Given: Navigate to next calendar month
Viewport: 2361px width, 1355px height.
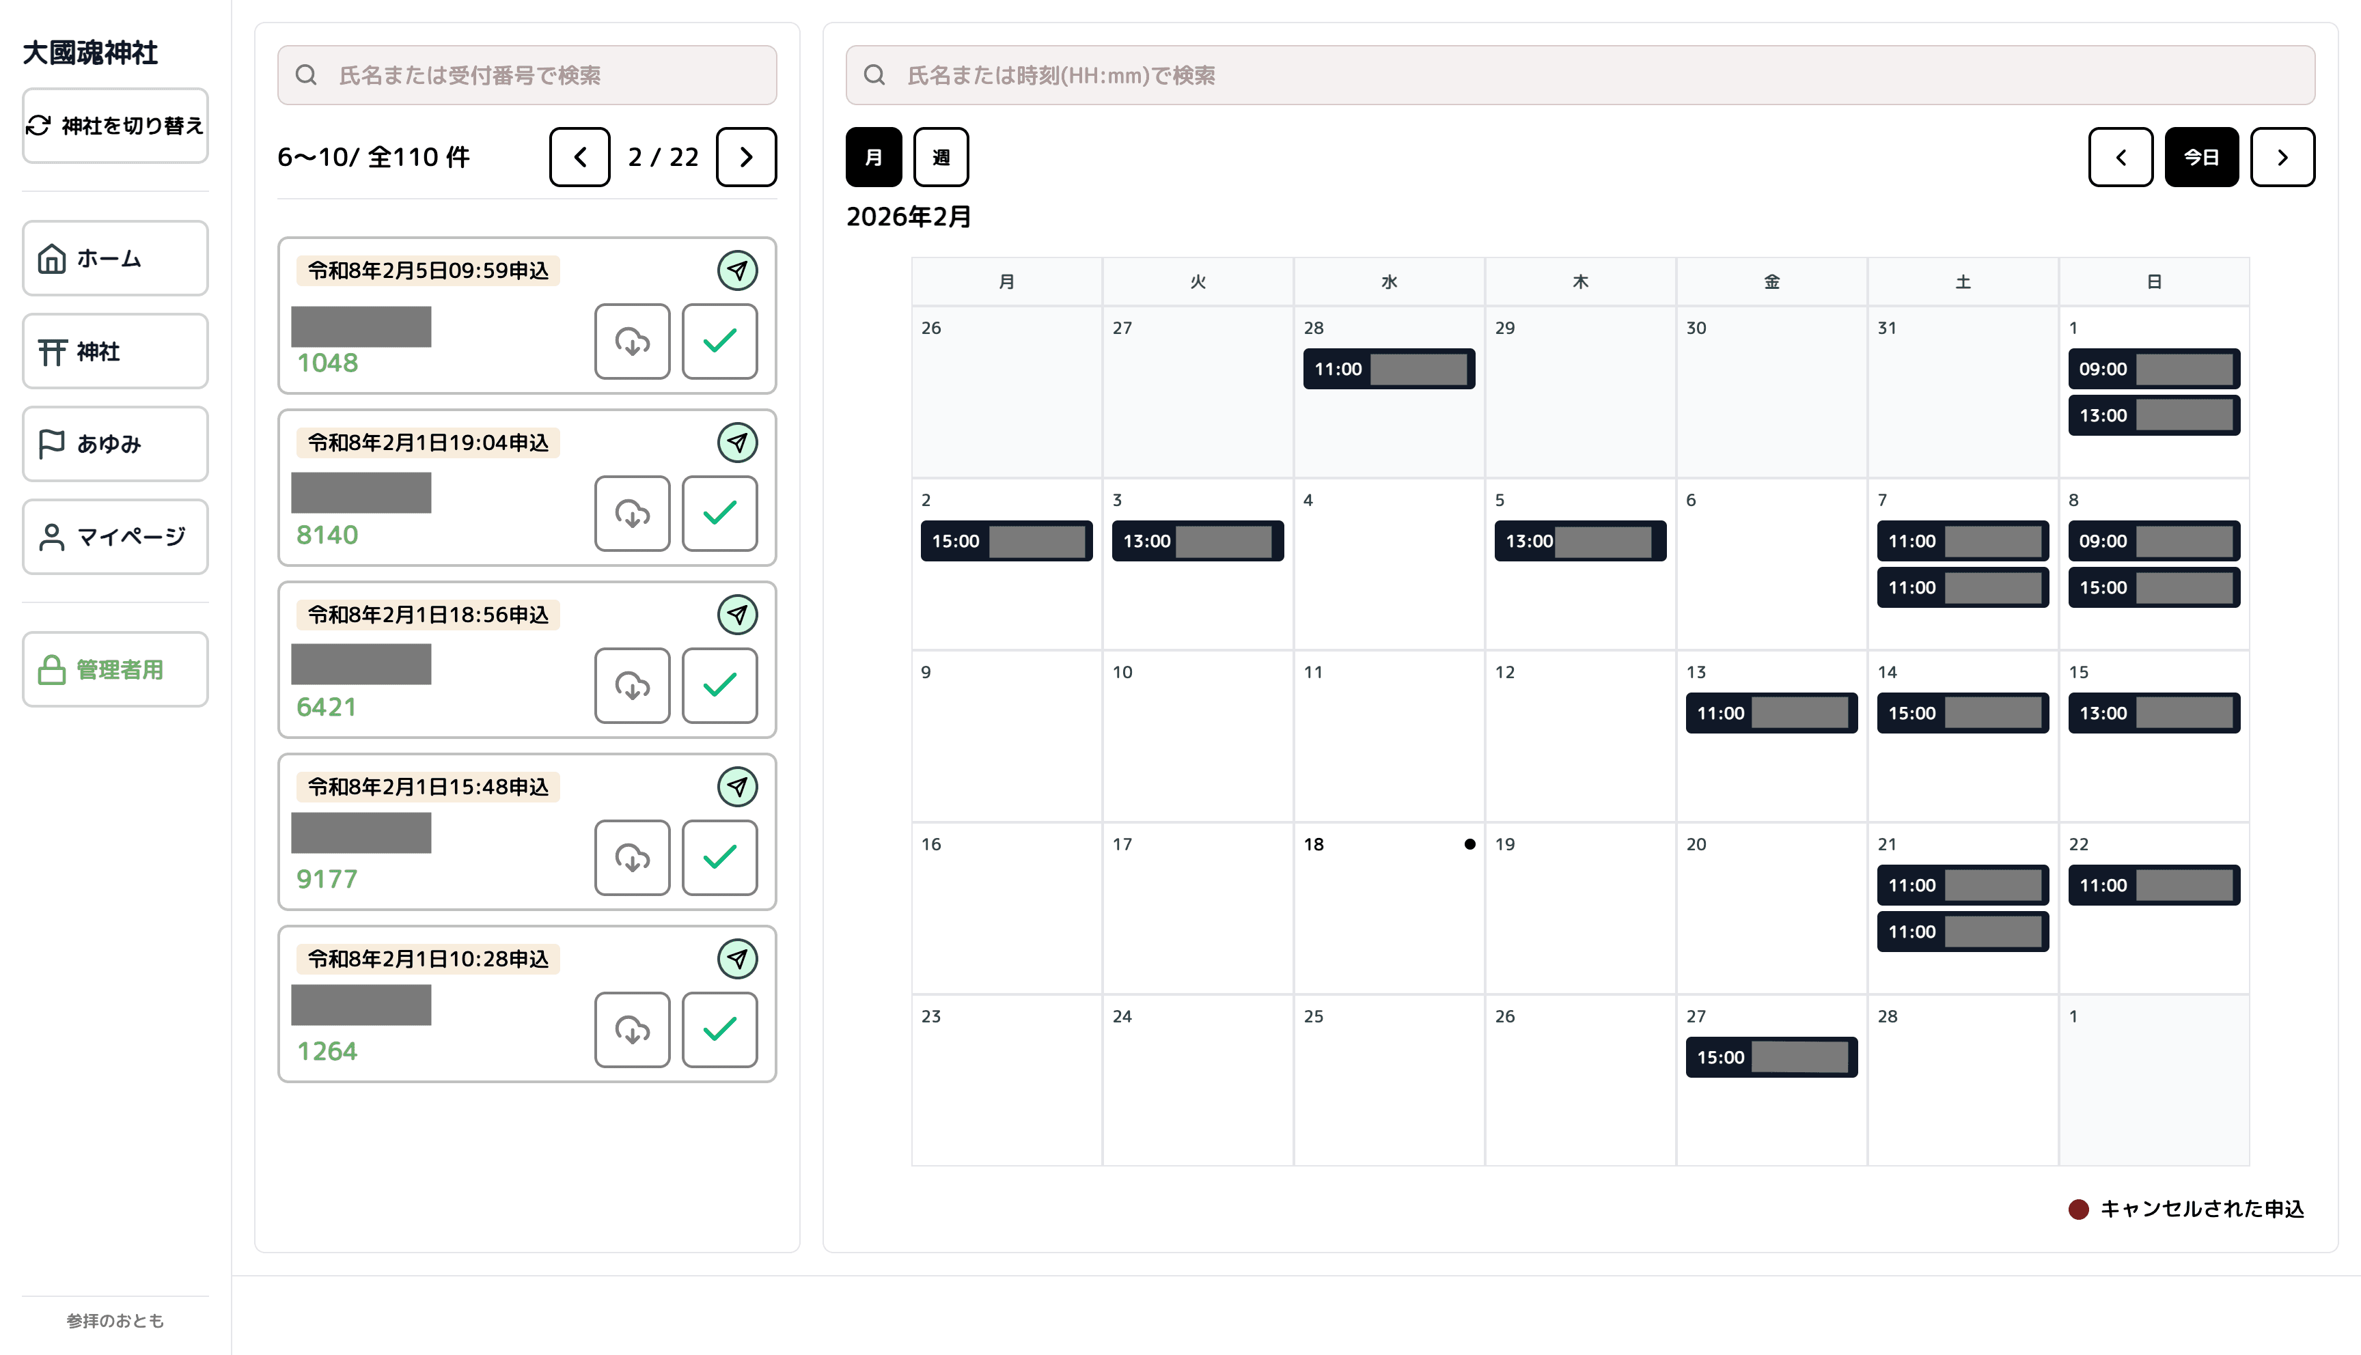Looking at the screenshot, I should point(2281,157).
